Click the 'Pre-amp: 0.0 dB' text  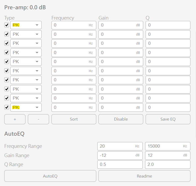click(x=25, y=7)
